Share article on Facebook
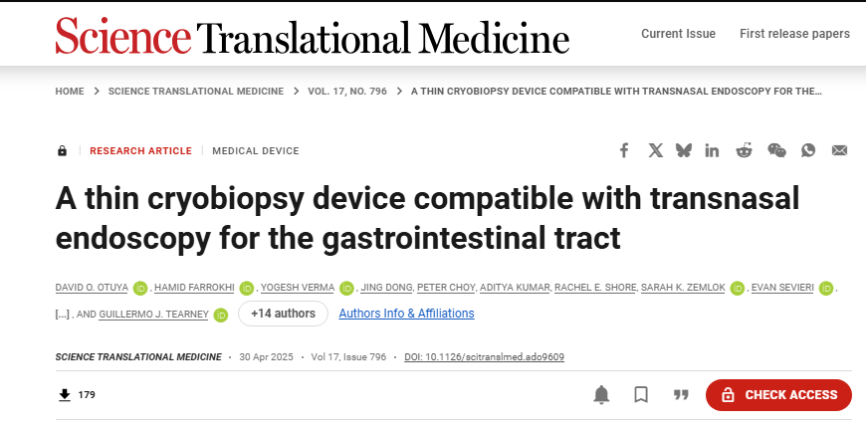The width and height of the screenshot is (866, 429). [624, 150]
